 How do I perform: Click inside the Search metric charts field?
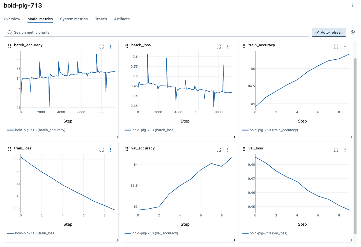pos(112,32)
